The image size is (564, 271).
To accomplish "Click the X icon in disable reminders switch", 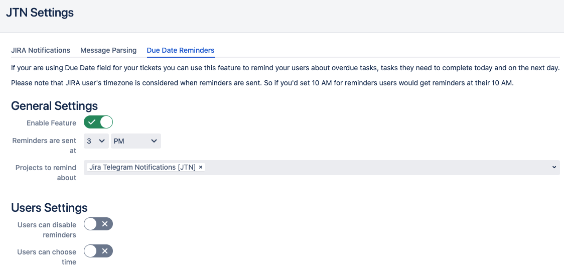I will (105, 224).
